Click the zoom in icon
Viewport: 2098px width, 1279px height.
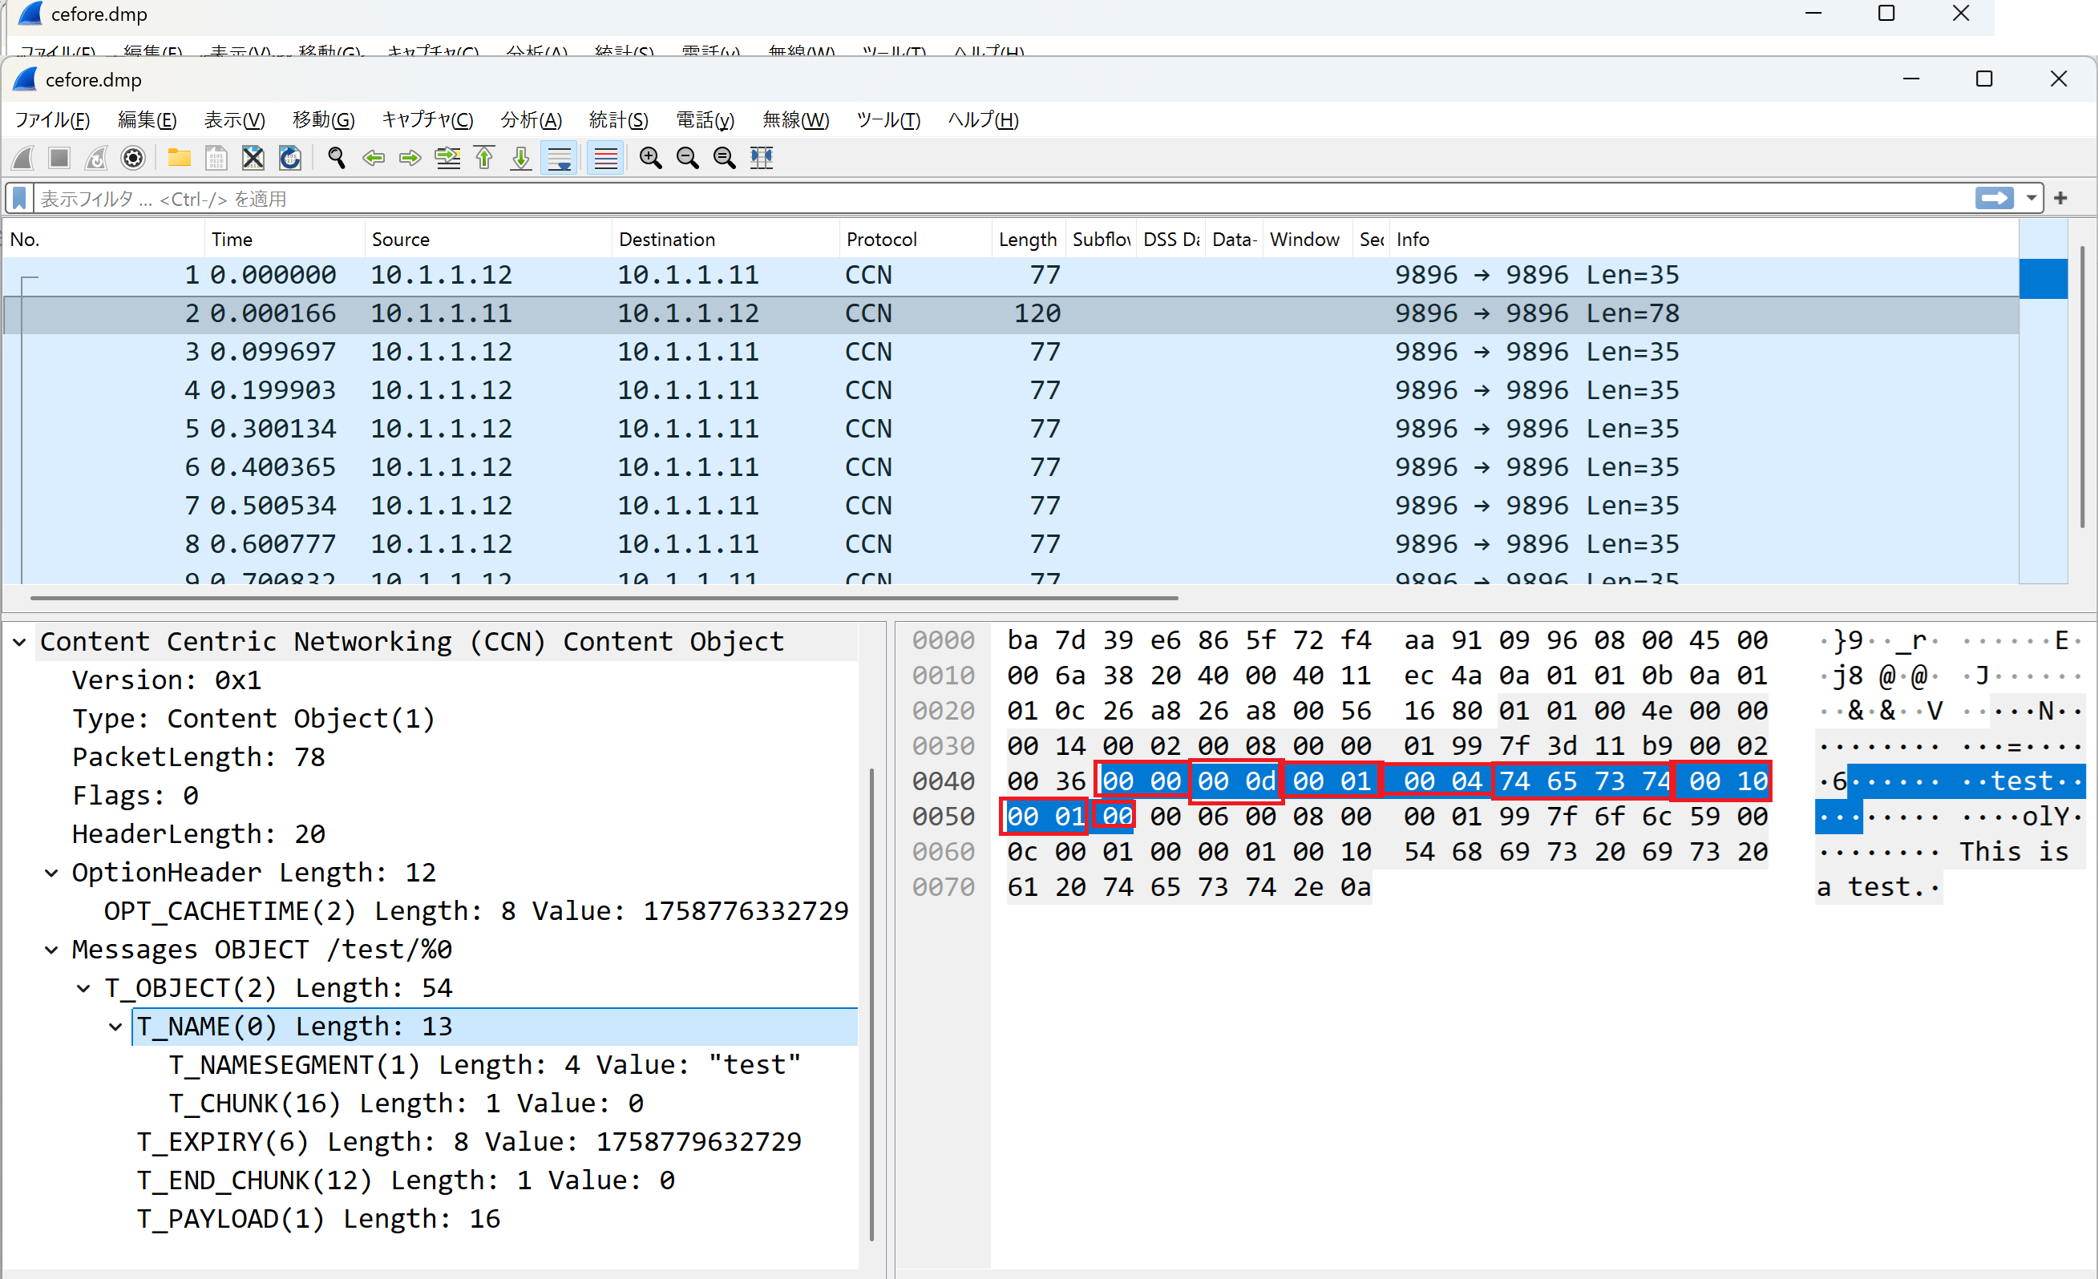(650, 157)
